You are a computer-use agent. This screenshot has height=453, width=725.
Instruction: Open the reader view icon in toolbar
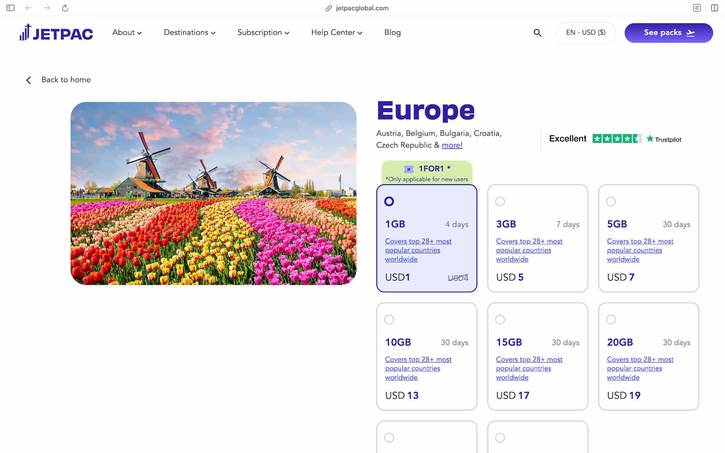[697, 8]
